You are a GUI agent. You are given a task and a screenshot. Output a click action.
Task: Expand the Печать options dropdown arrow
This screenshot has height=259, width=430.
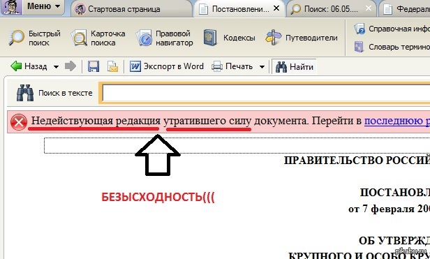click(x=262, y=67)
